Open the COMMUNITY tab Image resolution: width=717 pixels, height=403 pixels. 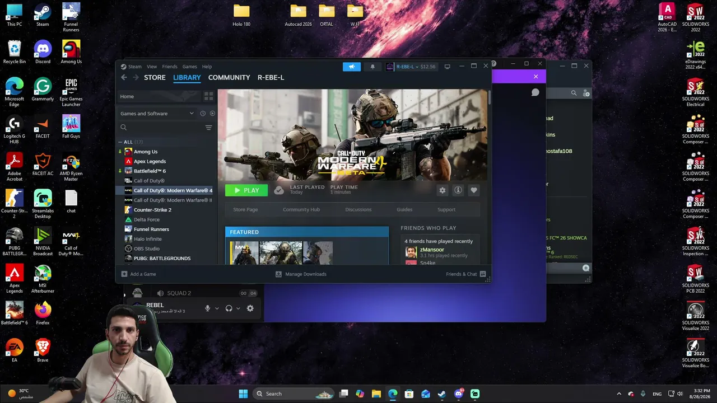click(229, 77)
